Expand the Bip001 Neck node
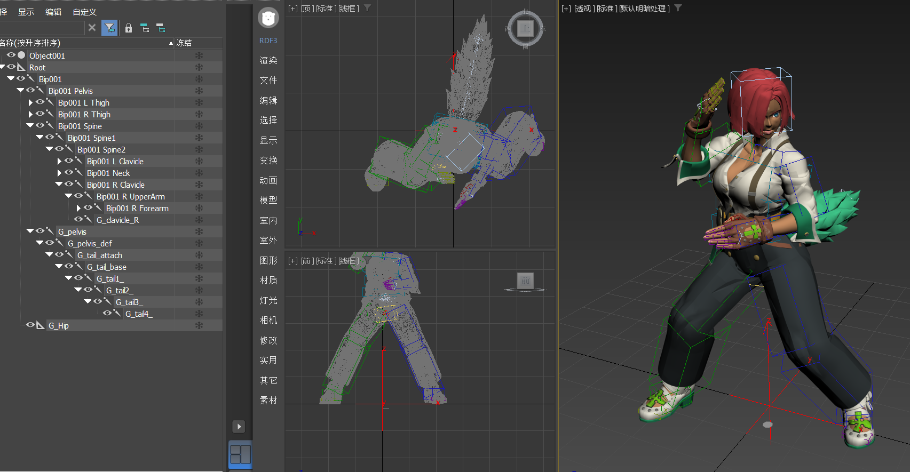910x472 pixels. coord(59,173)
